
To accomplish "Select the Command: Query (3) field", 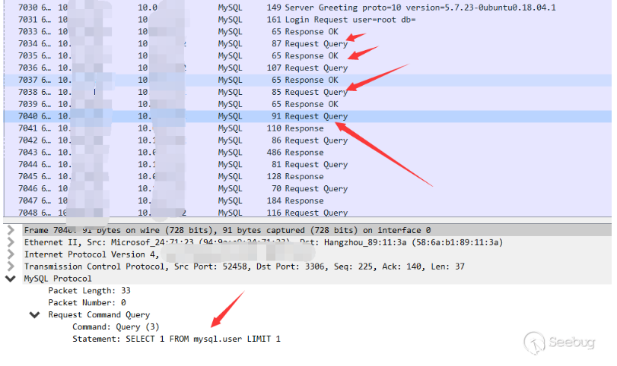I will click(x=116, y=327).
